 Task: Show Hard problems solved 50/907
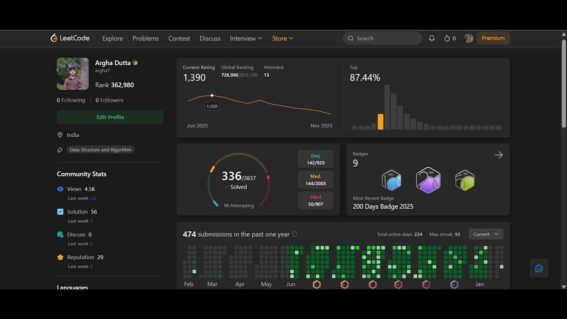pos(316,201)
